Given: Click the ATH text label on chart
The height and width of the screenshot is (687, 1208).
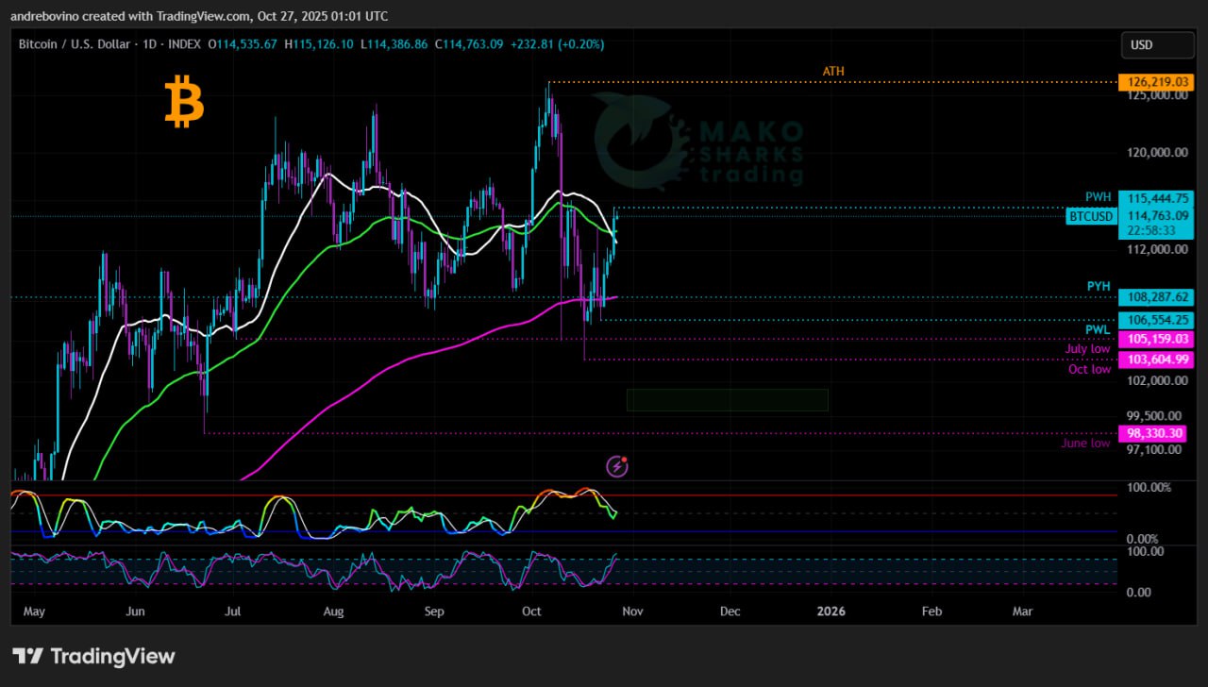Looking at the screenshot, I should (x=833, y=72).
